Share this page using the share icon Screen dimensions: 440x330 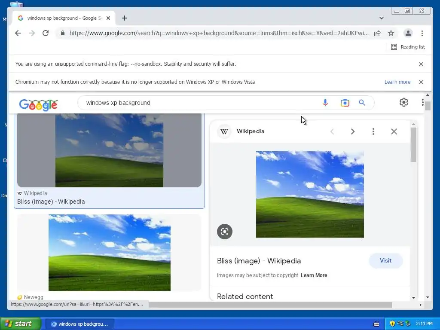[x=377, y=33]
